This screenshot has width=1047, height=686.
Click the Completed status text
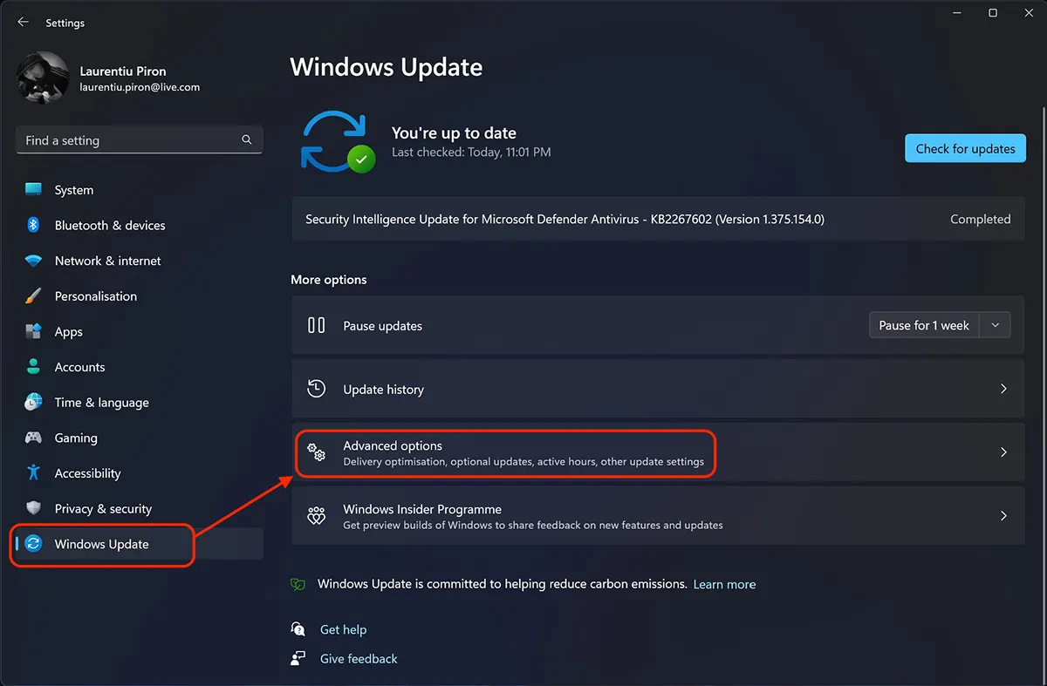click(x=981, y=220)
